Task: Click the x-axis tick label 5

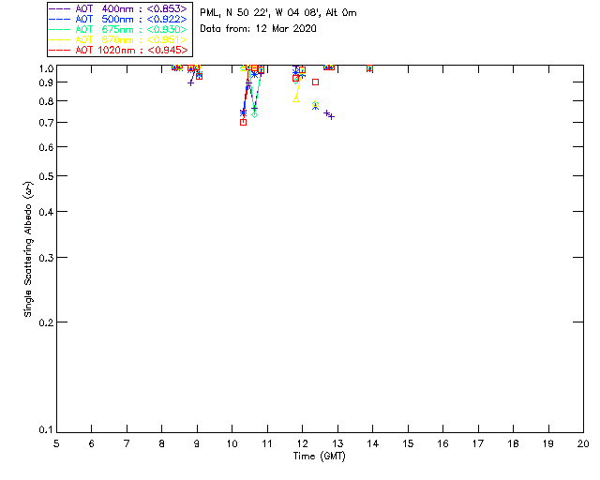Action: pos(56,444)
